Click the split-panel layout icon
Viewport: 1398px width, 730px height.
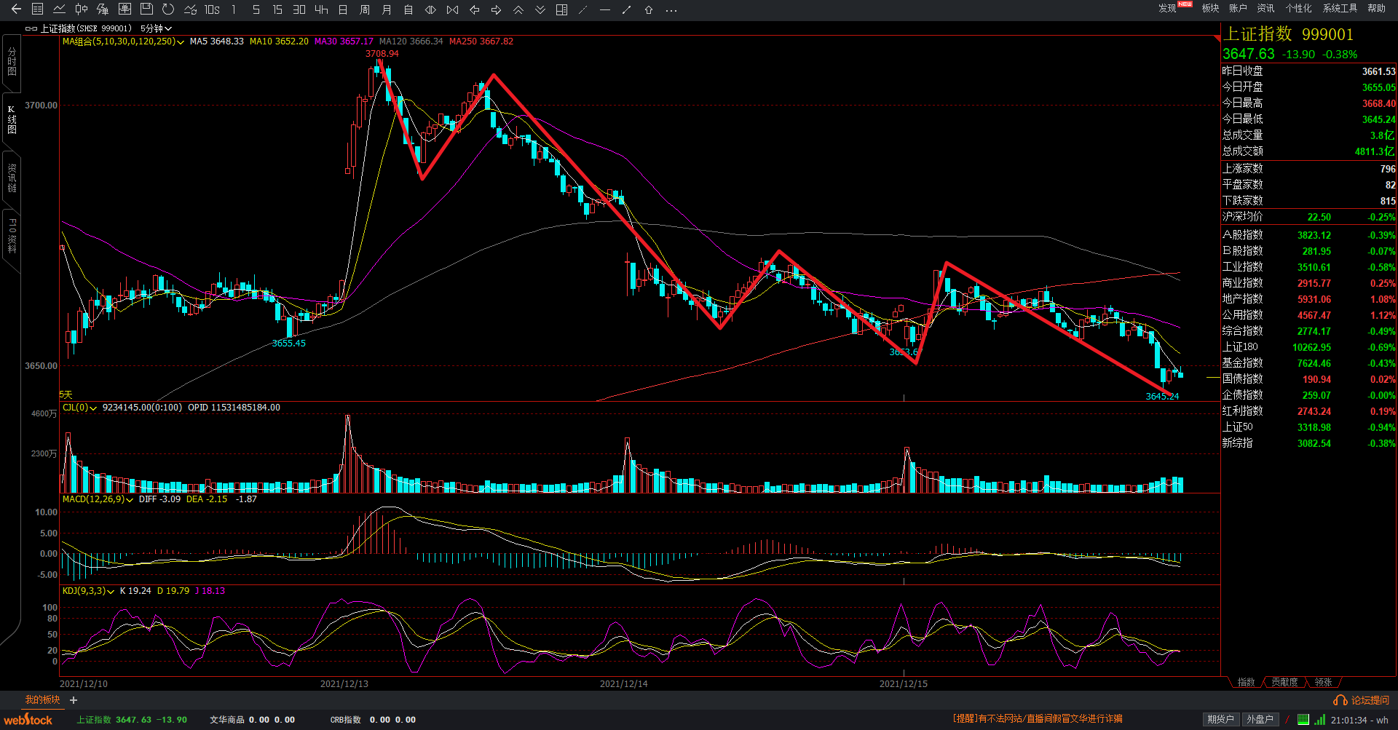[561, 9]
